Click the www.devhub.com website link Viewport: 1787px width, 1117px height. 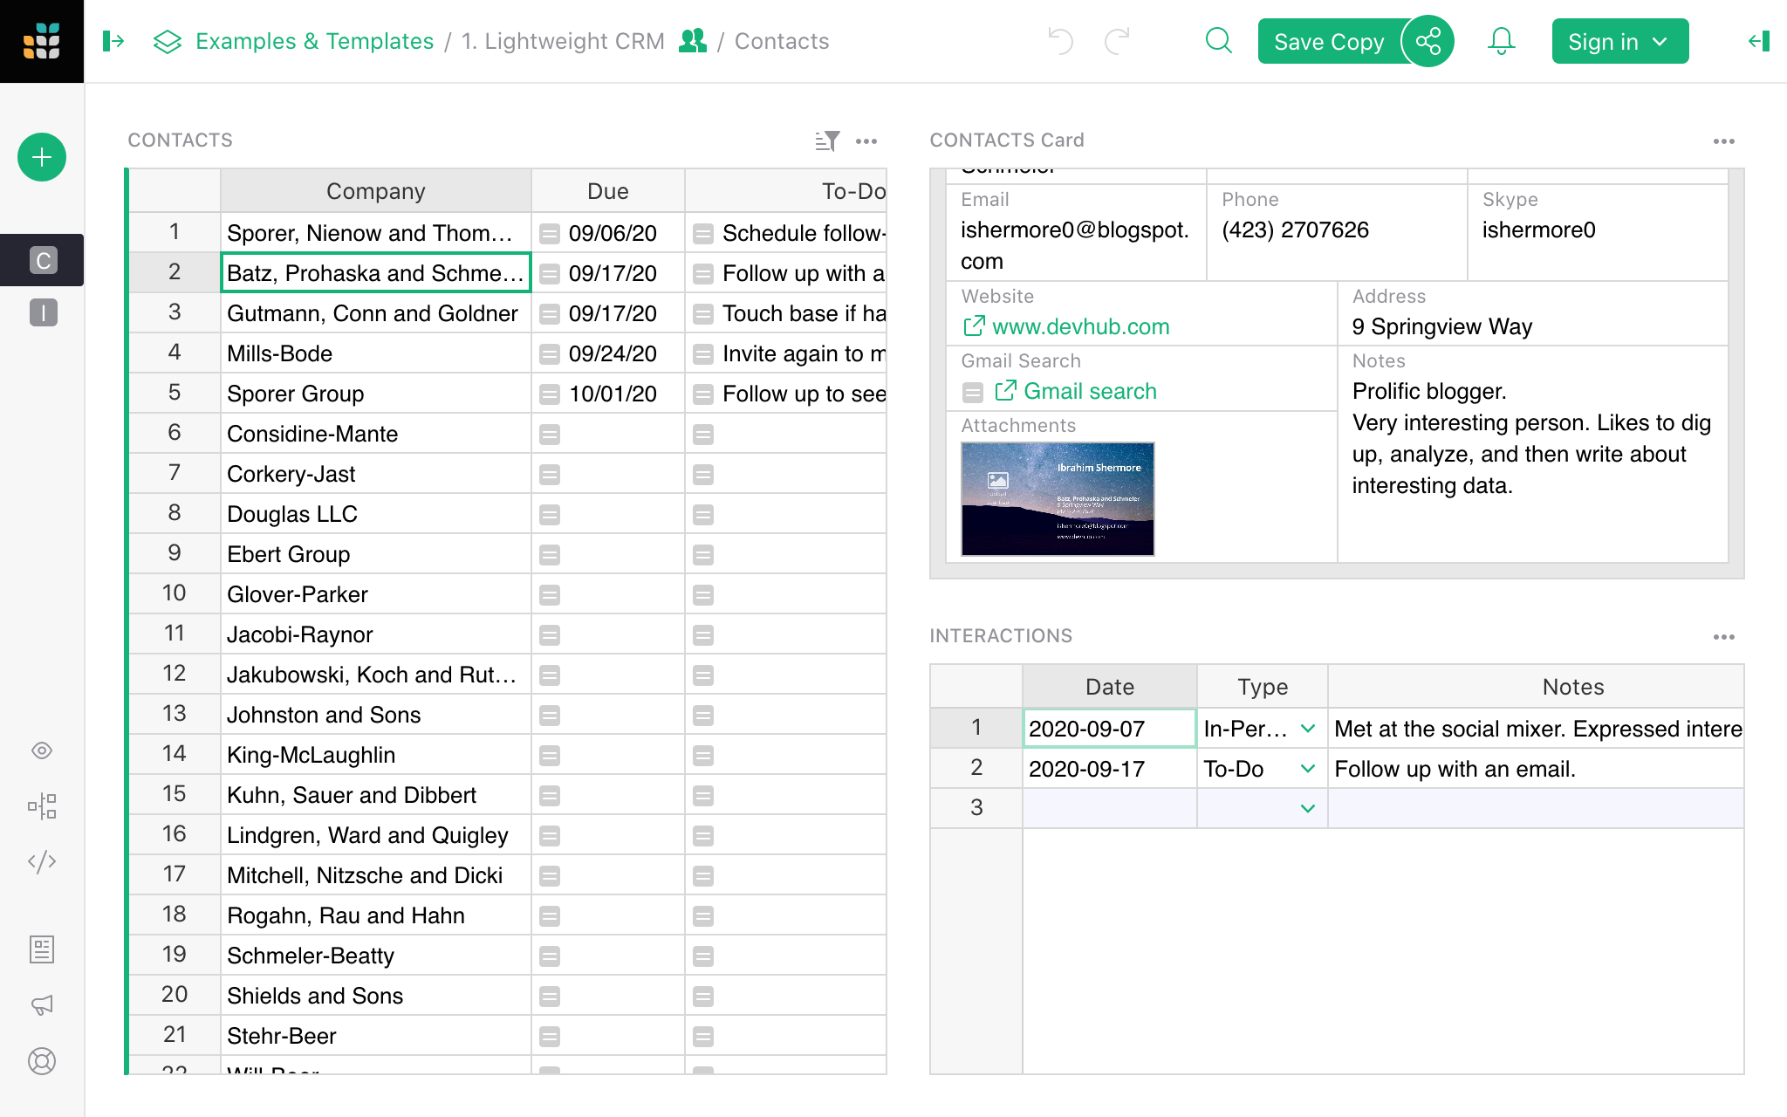[x=1081, y=326]
